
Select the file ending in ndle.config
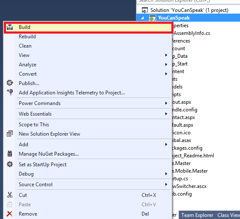185,110
